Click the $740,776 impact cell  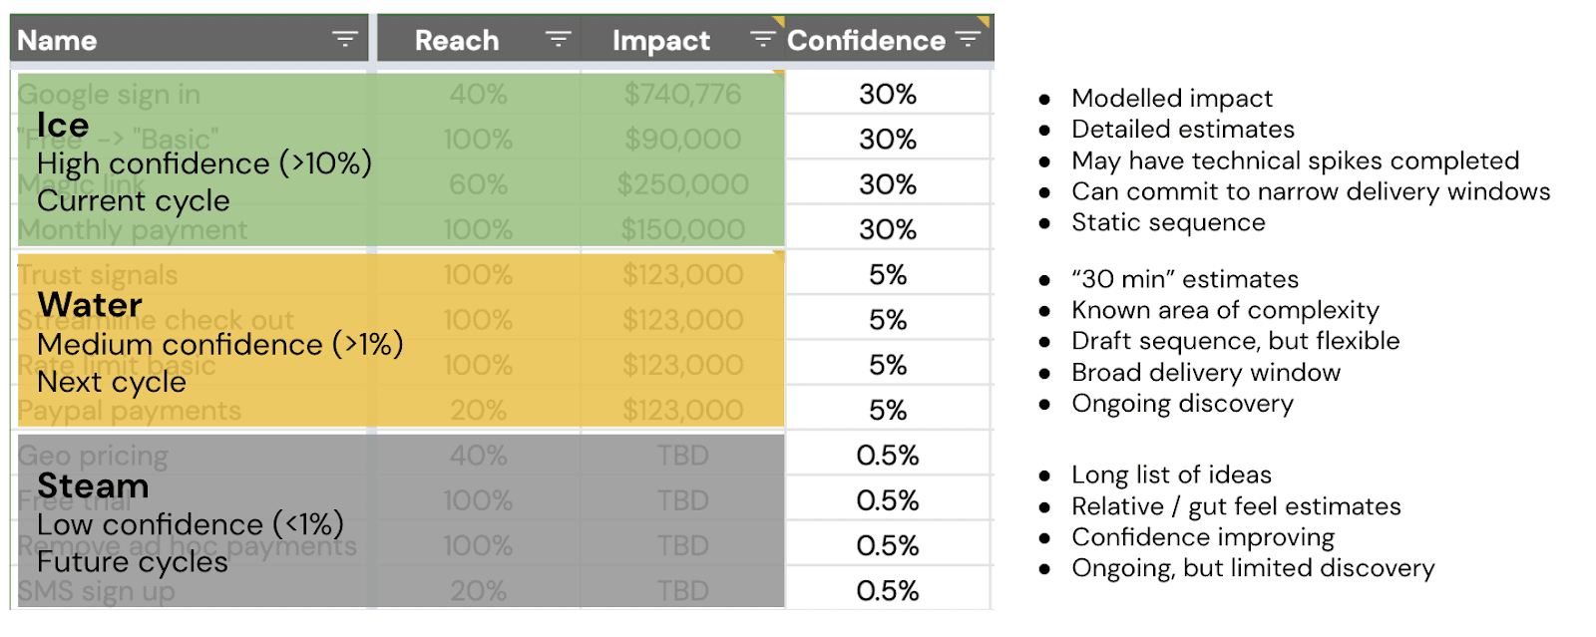tap(682, 94)
